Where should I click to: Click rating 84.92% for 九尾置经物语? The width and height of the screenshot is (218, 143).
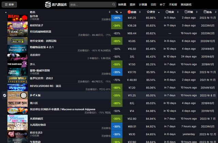click(151, 126)
